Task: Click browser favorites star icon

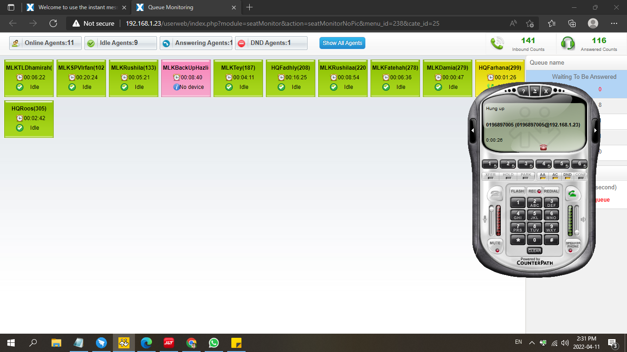Action: click(x=551, y=23)
